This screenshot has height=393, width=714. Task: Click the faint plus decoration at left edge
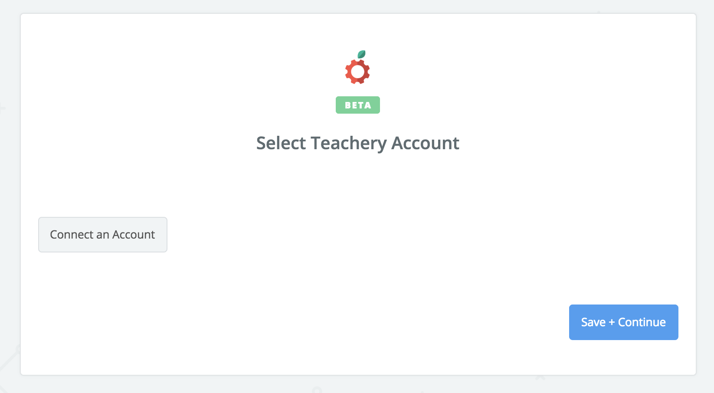[x=2, y=108]
